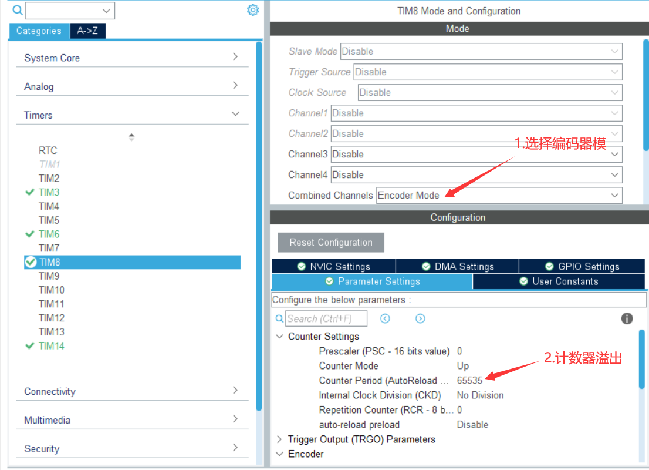Image resolution: width=649 pixels, height=470 pixels.
Task: Expand the Security category
Action: pyautogui.click(x=131, y=448)
